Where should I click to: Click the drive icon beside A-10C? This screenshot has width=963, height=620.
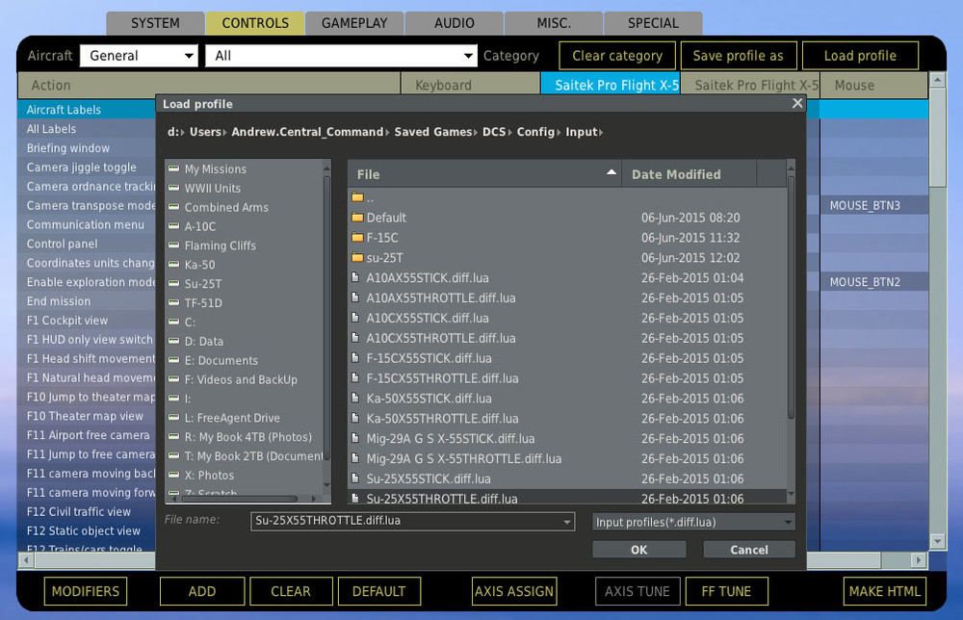pos(173,225)
